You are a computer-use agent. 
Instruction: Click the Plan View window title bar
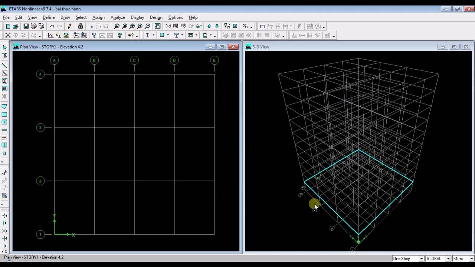tap(111, 47)
